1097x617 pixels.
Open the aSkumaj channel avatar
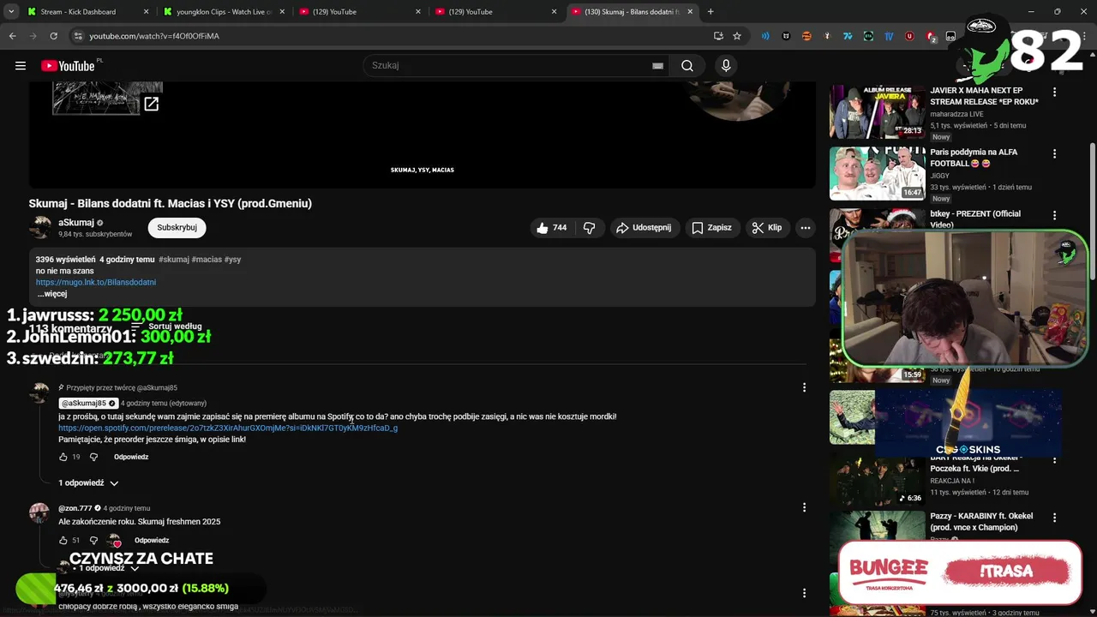pyautogui.click(x=40, y=227)
